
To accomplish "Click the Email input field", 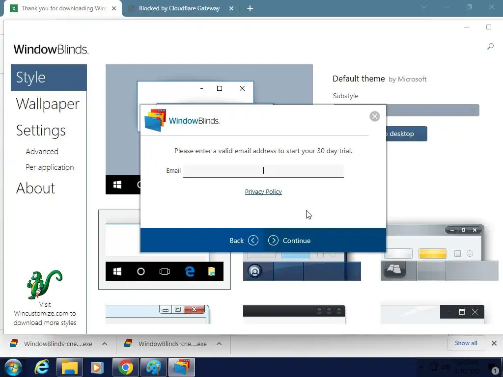I will click(263, 170).
